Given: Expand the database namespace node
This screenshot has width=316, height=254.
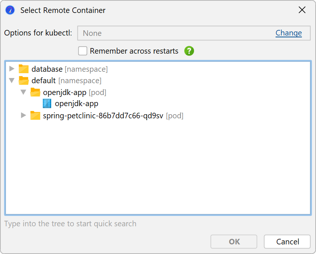Looking at the screenshot, I should pos(12,69).
